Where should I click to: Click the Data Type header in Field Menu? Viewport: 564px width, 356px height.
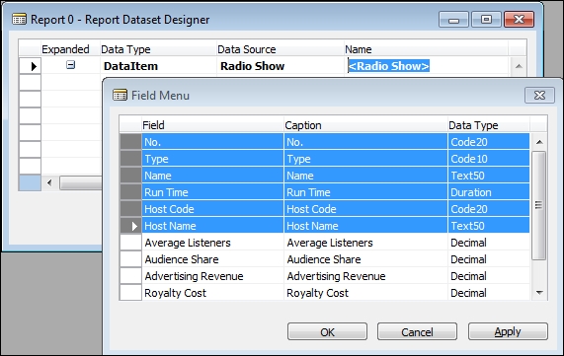click(x=489, y=125)
